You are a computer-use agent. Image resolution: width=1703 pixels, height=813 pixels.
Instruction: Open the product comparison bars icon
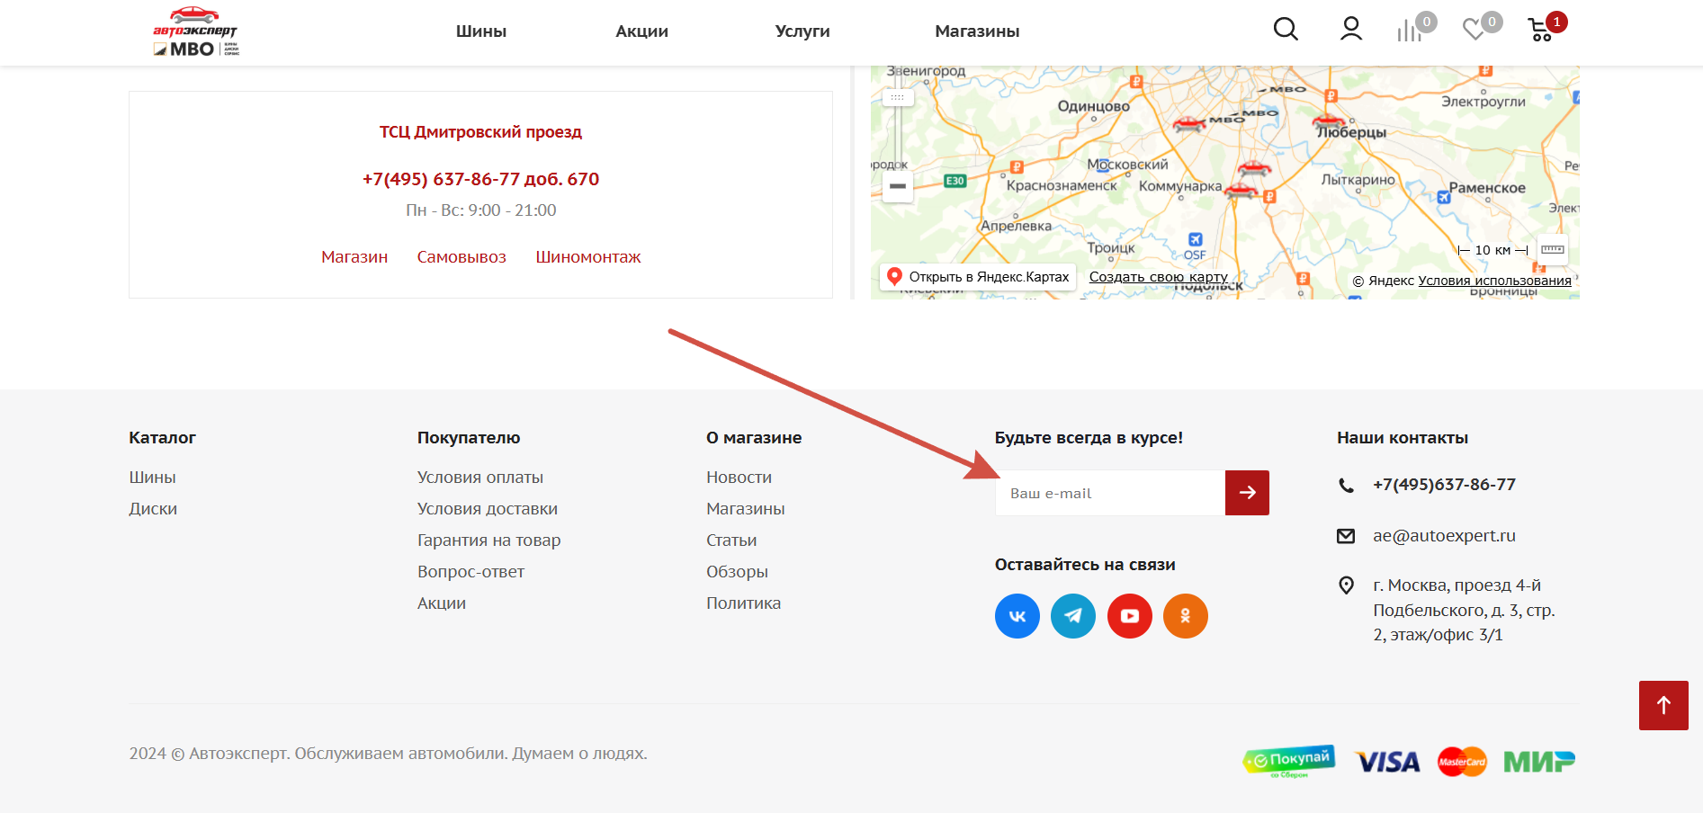click(1411, 30)
